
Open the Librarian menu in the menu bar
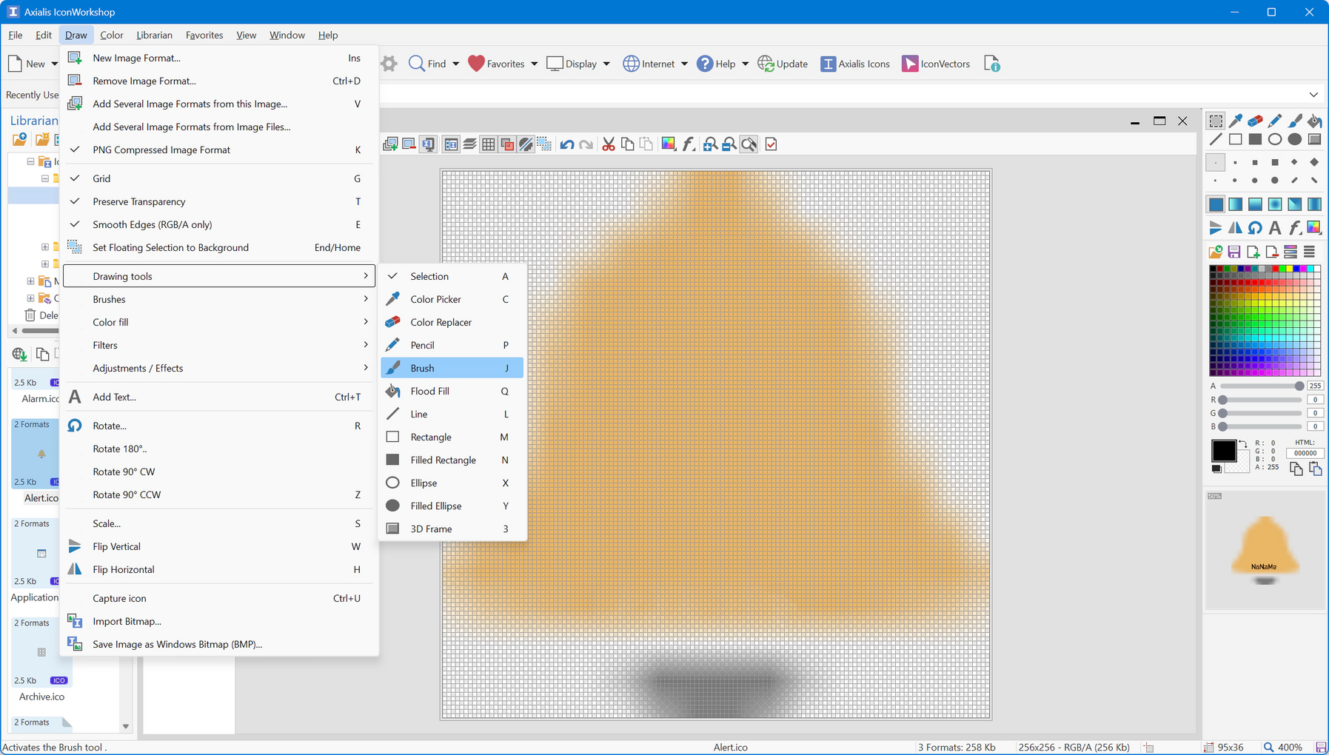154,35
